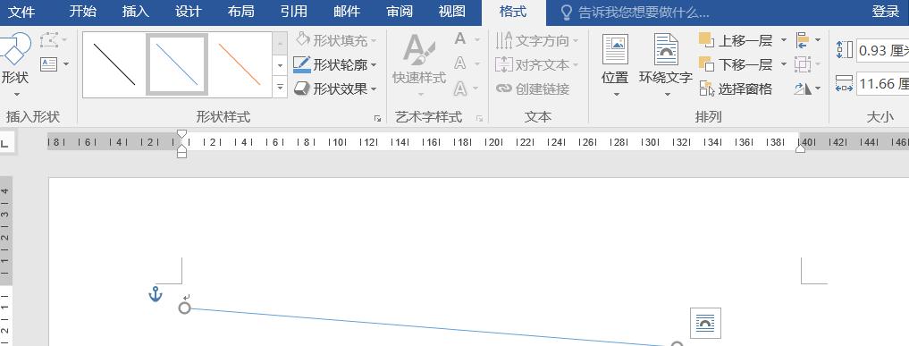This screenshot has width=909, height=346.
Task: Open the 选择窗格 selection pane
Action: 736,89
